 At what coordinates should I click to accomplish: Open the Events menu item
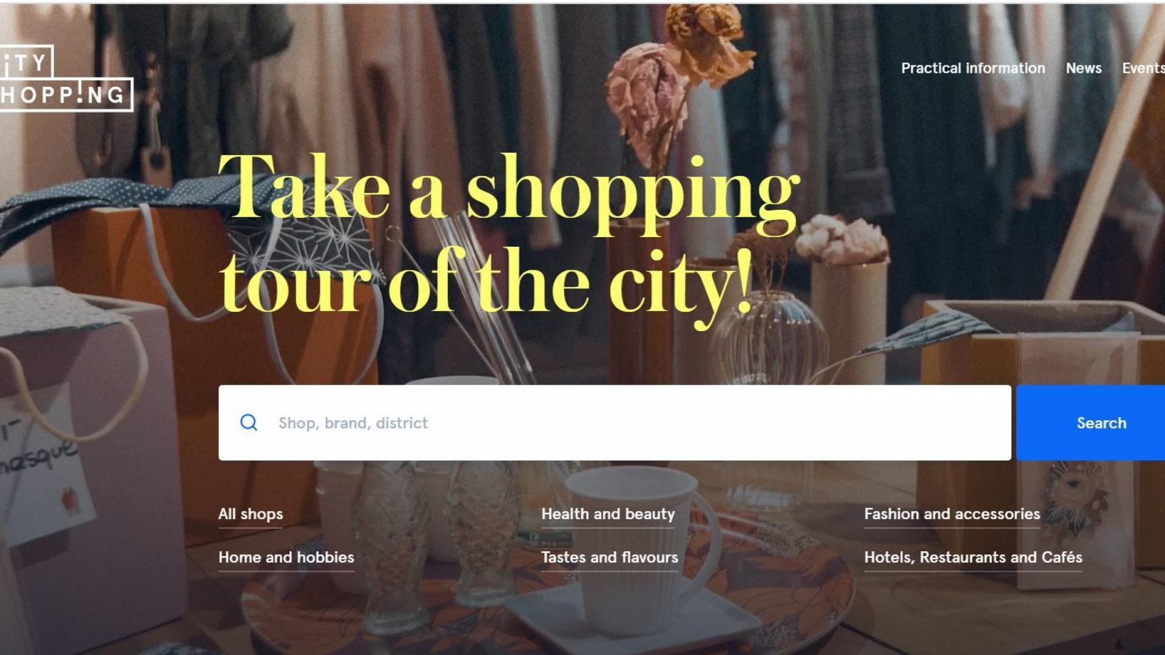[1143, 68]
